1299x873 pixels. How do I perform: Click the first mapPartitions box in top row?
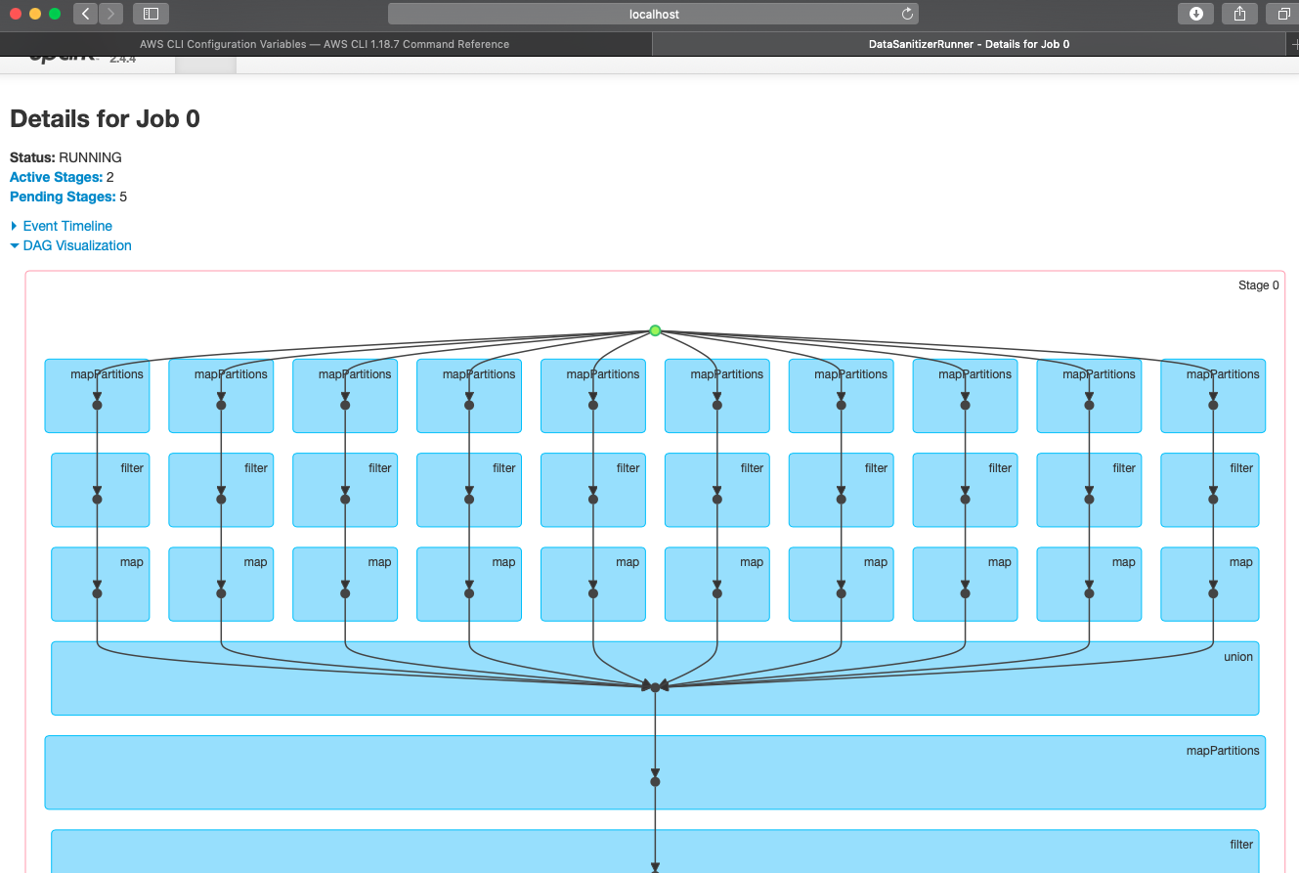[97, 396]
